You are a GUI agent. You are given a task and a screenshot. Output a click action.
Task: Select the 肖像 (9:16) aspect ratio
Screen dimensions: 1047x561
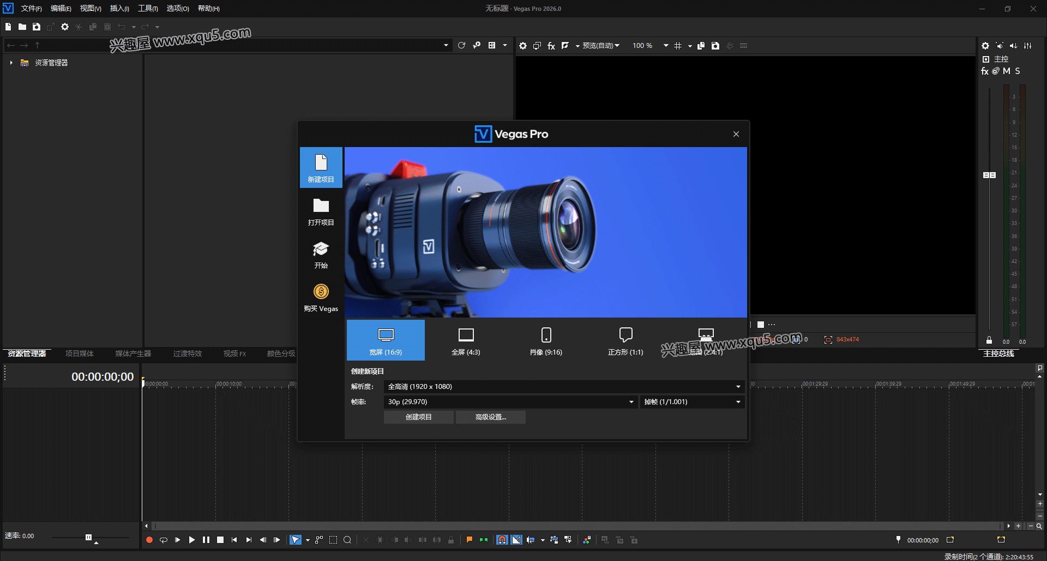(x=546, y=340)
